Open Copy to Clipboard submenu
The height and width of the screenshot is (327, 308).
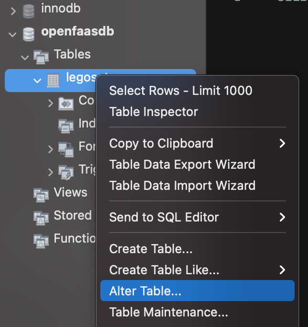tap(161, 143)
